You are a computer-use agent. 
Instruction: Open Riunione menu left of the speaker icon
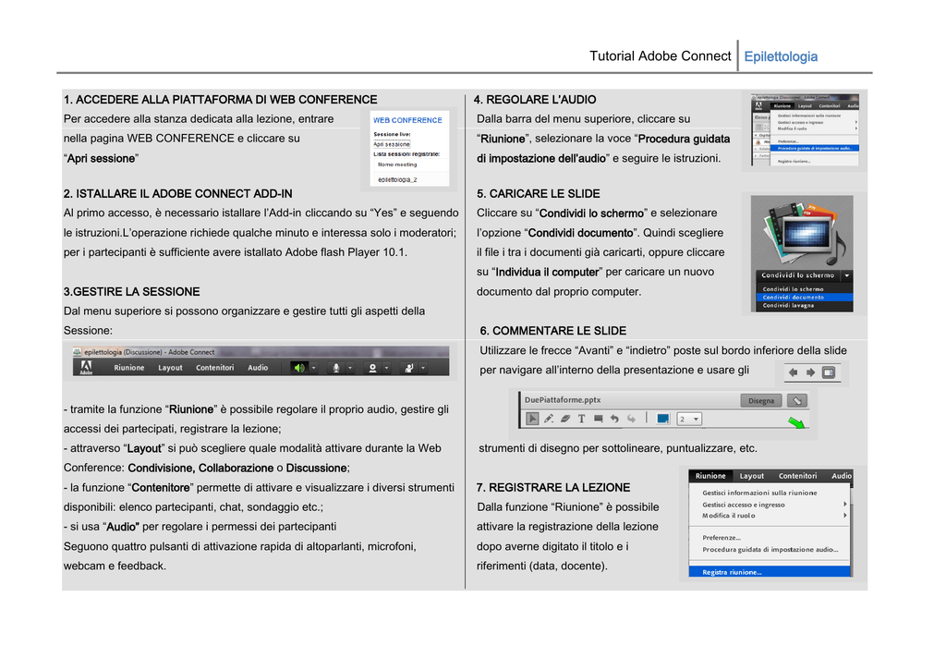tap(129, 368)
